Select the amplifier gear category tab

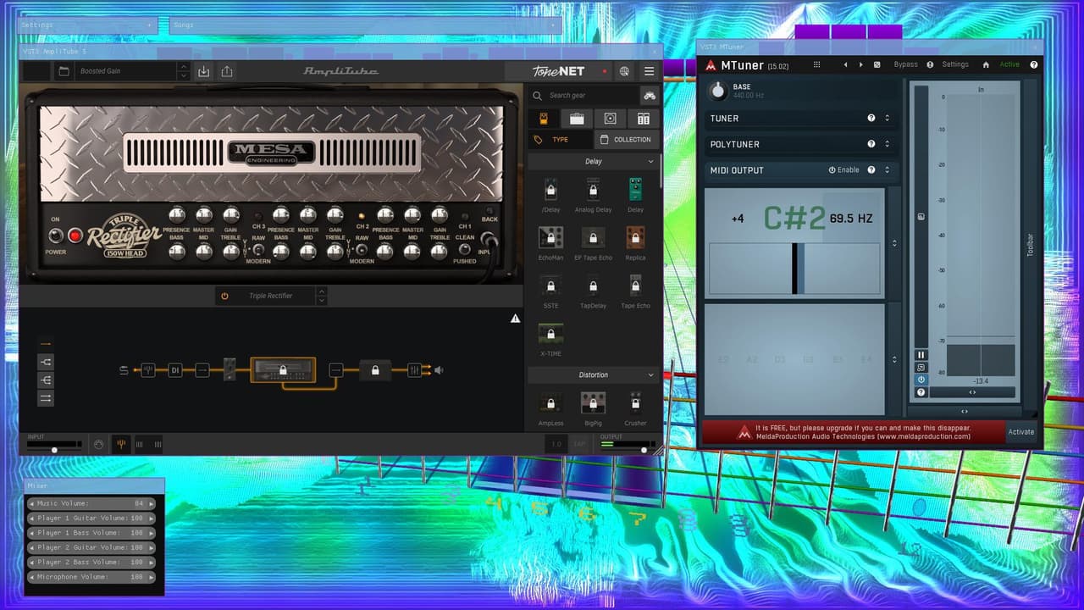577,119
